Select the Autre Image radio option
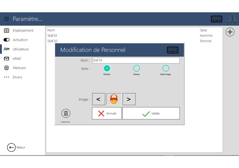 point(166,68)
